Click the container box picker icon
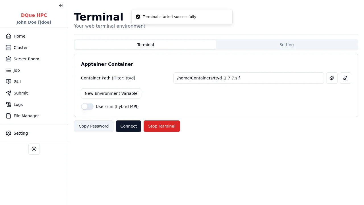Image resolution: width=364 pixels, height=205 pixels. click(332, 78)
